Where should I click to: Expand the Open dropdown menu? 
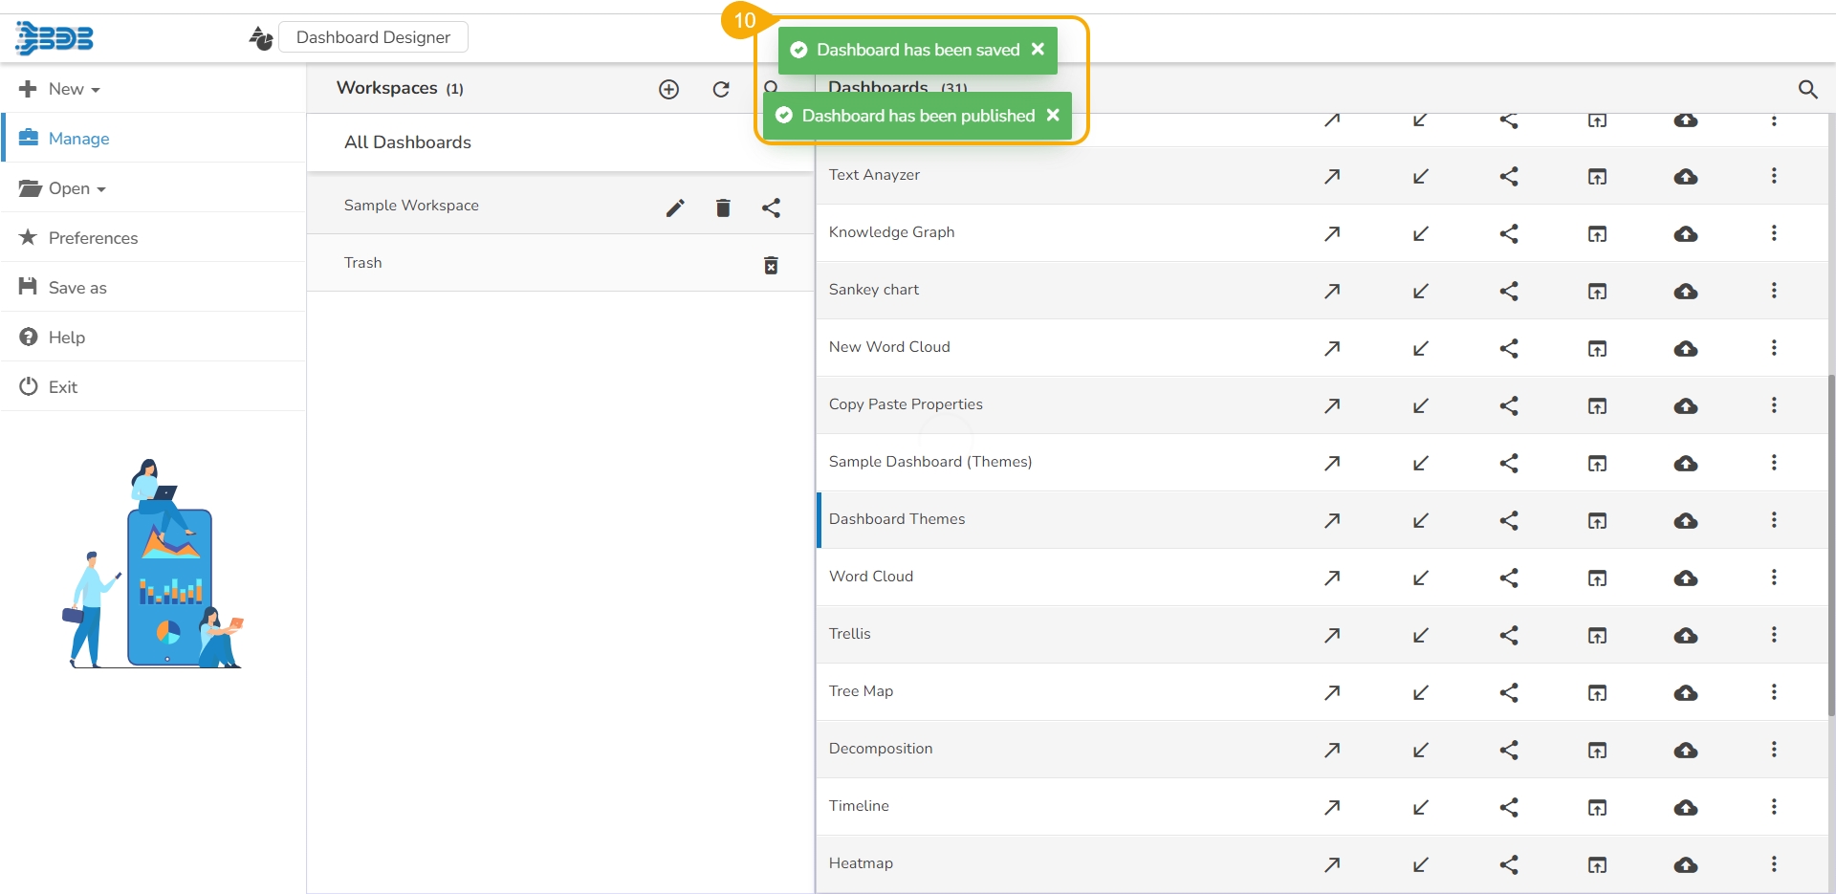click(63, 188)
